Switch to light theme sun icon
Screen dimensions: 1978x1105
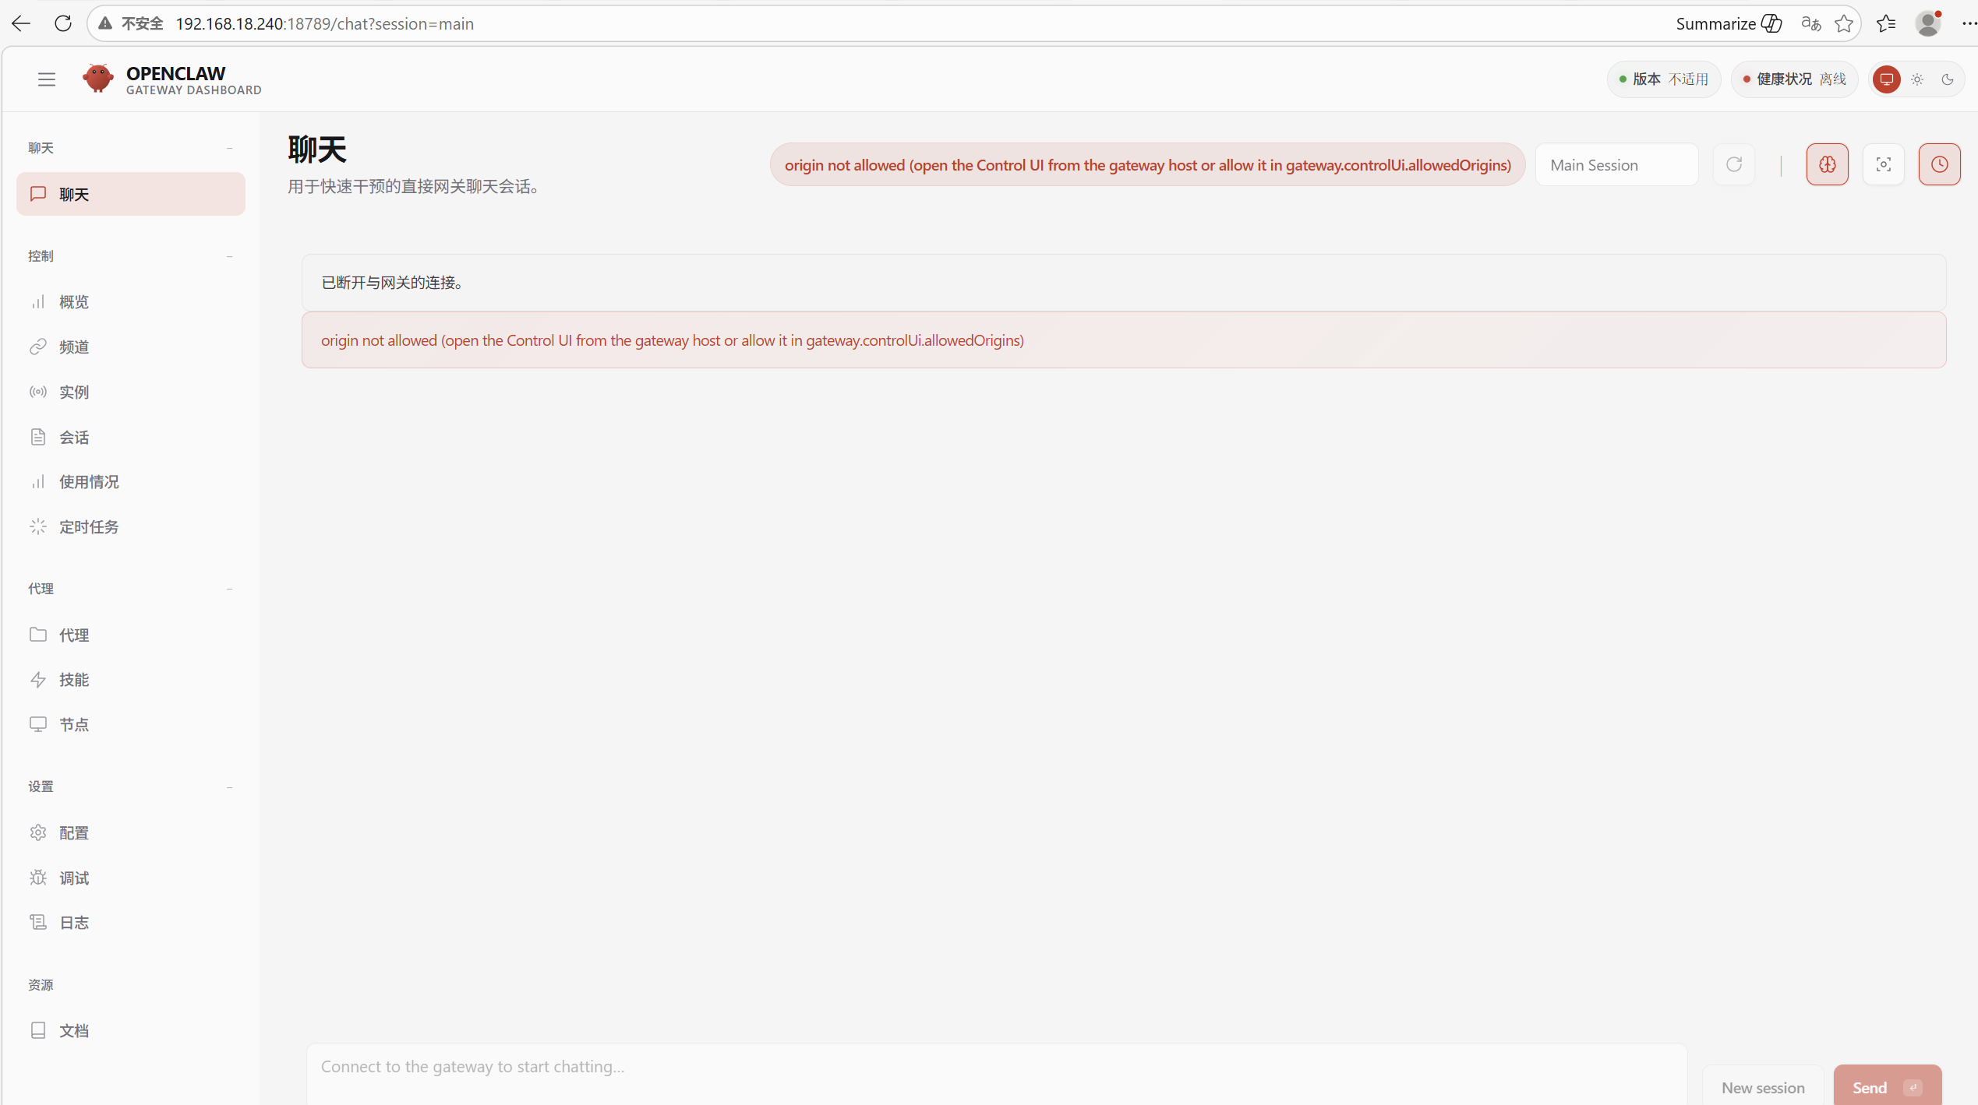[1917, 79]
